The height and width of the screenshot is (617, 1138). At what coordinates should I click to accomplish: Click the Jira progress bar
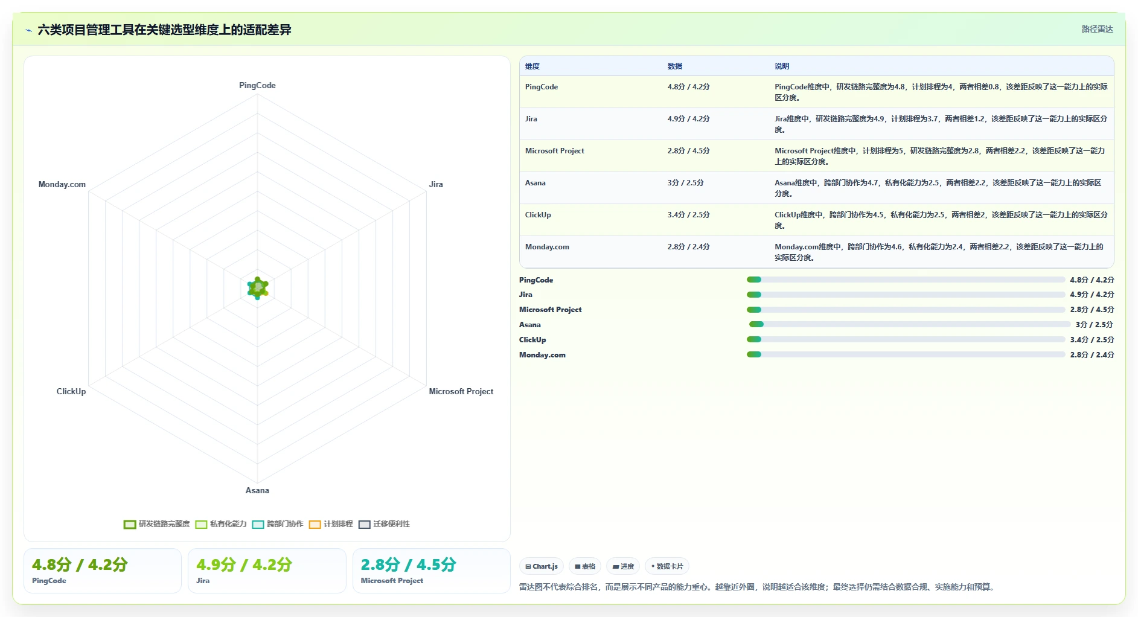906,295
